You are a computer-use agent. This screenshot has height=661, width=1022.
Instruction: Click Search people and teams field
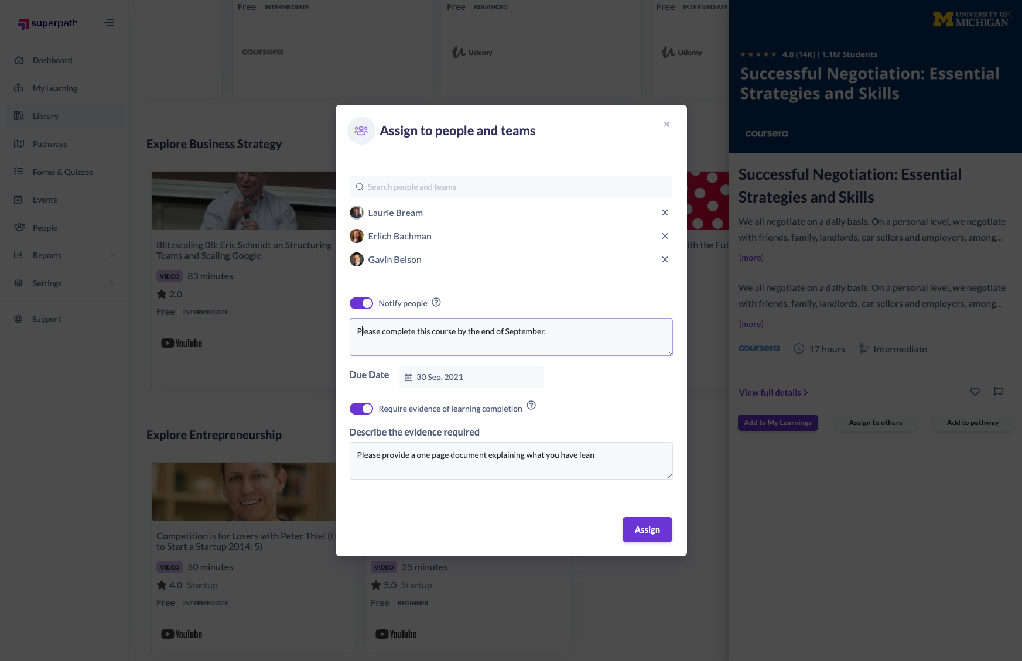click(511, 187)
